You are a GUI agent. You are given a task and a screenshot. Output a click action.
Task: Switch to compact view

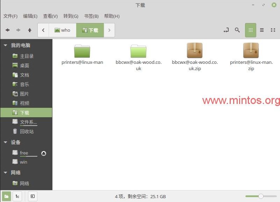(x=273, y=30)
